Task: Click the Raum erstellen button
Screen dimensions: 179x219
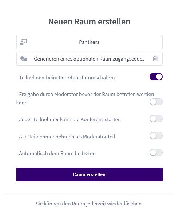Action: (89, 174)
